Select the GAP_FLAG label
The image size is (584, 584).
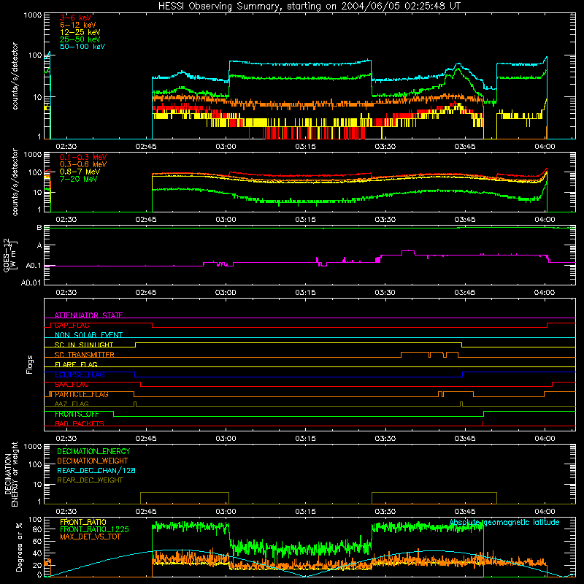72,325
